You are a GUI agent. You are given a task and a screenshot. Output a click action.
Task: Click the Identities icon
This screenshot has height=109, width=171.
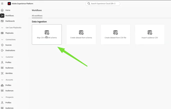click(x=2, y=73)
